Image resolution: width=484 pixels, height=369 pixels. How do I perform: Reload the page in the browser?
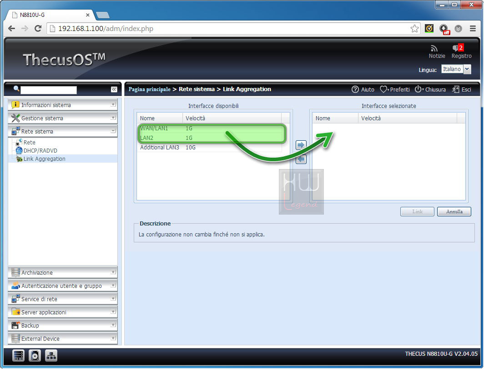pyautogui.click(x=38, y=28)
